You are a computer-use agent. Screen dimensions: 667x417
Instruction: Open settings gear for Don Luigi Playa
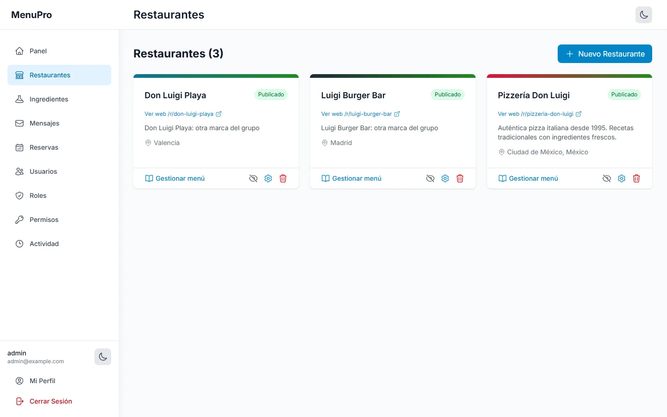coord(268,178)
